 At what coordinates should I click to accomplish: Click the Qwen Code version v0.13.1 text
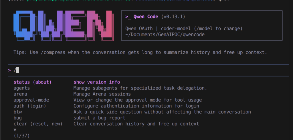coord(173,17)
